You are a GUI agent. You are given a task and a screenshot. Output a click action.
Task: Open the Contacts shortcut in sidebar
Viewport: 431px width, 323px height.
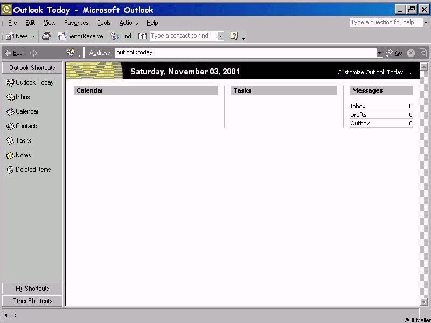pyautogui.click(x=23, y=126)
